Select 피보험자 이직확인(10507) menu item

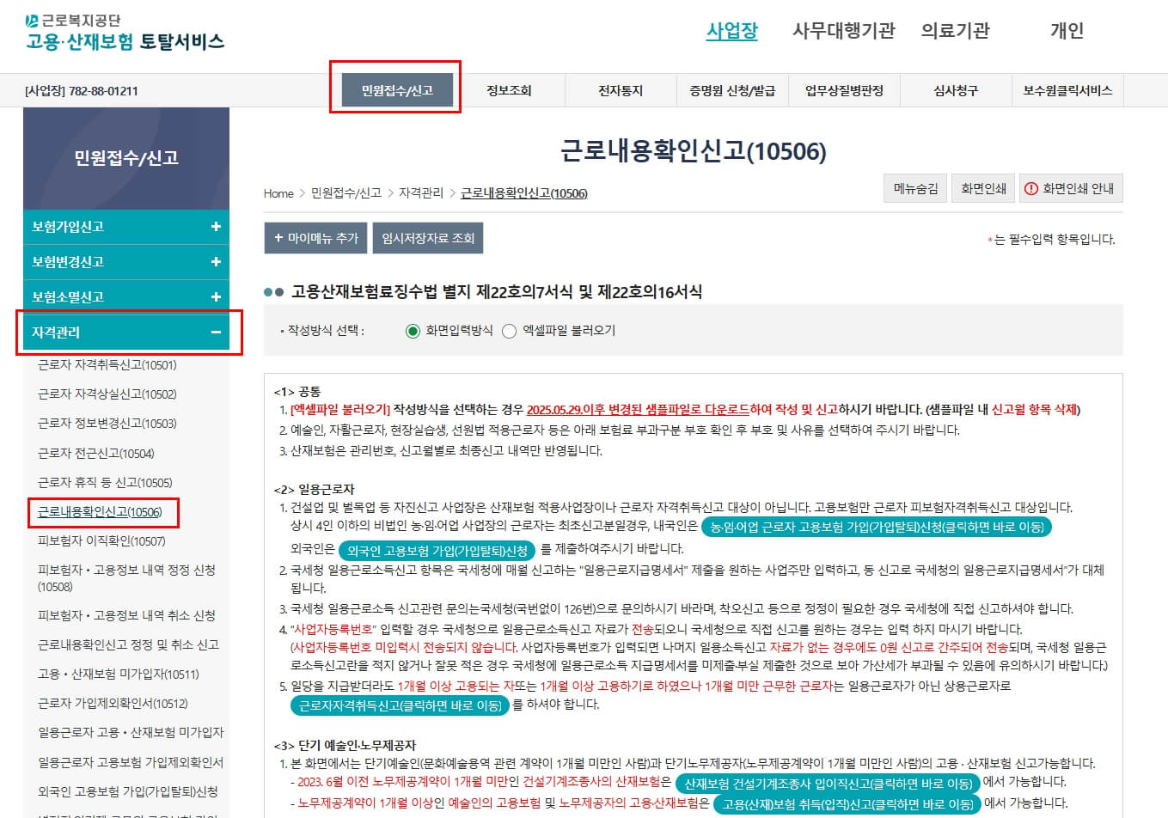tap(102, 541)
